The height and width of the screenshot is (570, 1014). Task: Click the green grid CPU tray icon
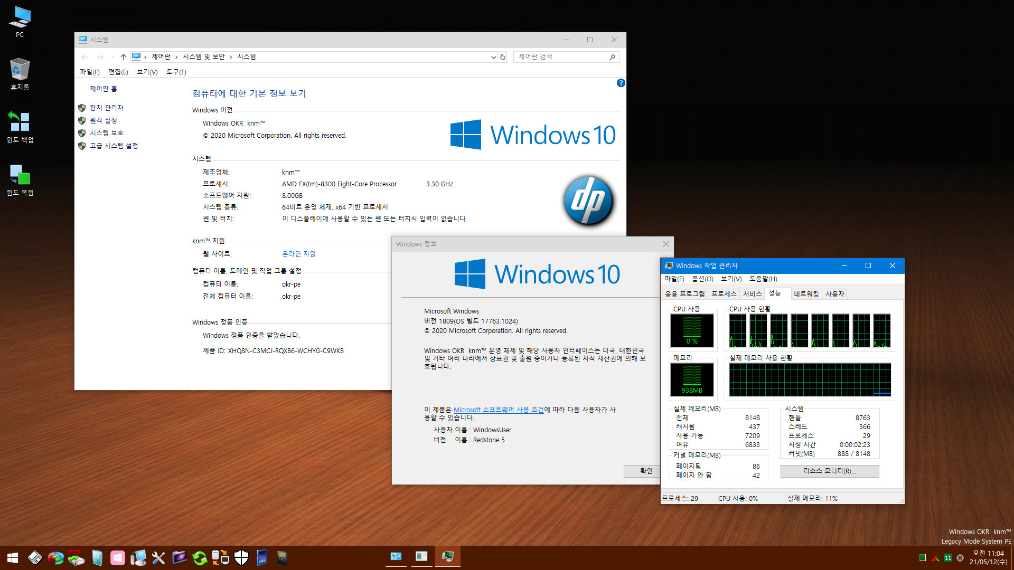pos(923,558)
